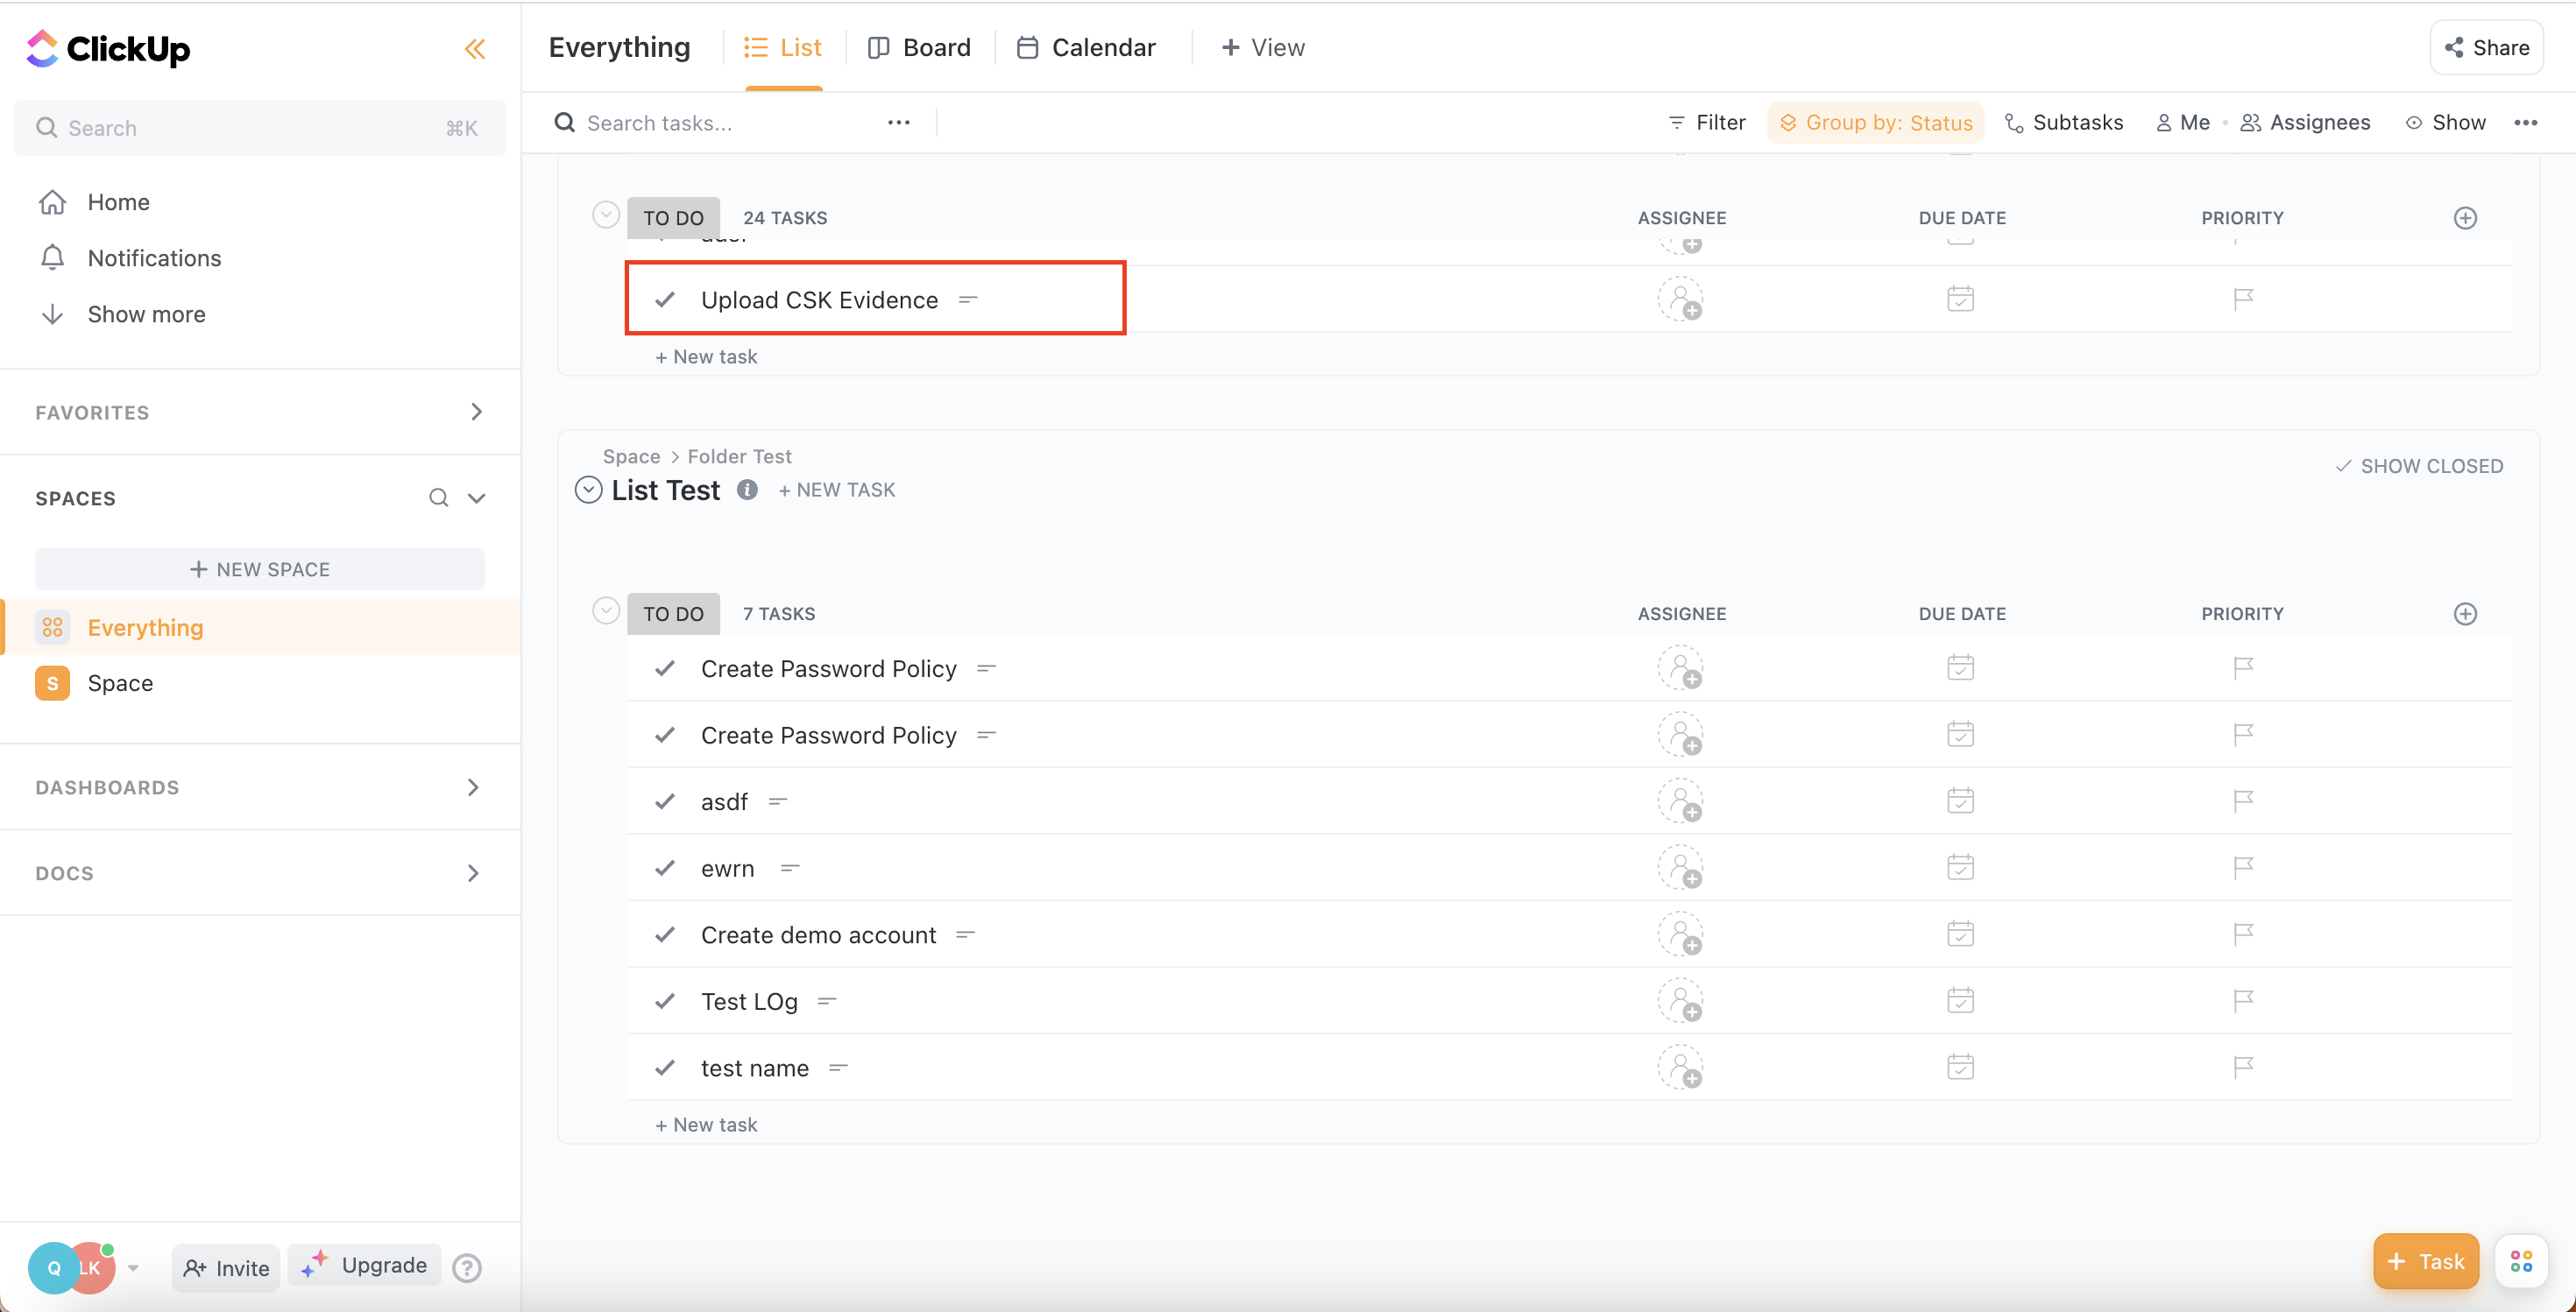Set priority flag for test name task
This screenshot has width=2576, height=1312.
tap(2243, 1067)
